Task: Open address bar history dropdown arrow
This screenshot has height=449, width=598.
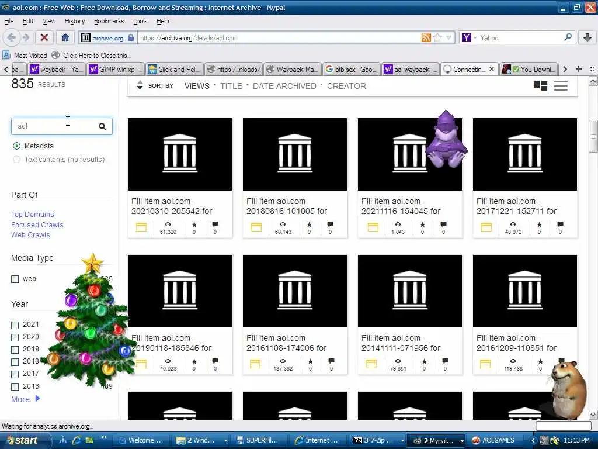Action: (449, 37)
